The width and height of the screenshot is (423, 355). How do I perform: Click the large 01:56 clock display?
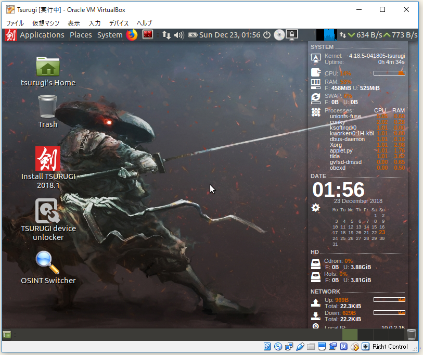338,189
